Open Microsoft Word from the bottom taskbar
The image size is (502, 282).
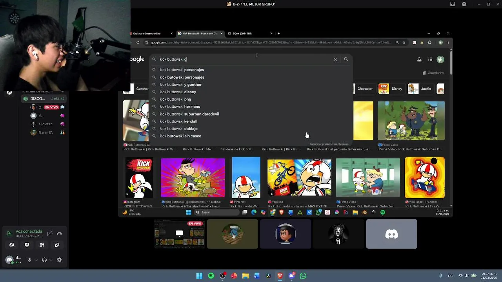point(257,276)
